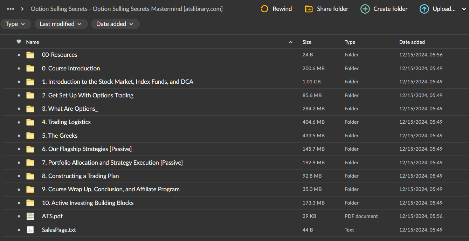
Task: Sort by Name column header
Action: [x=33, y=42]
